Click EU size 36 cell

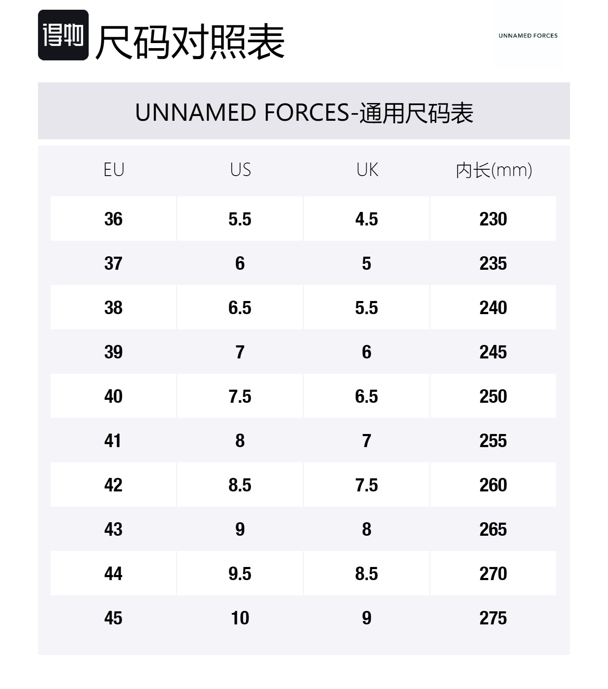tap(114, 219)
